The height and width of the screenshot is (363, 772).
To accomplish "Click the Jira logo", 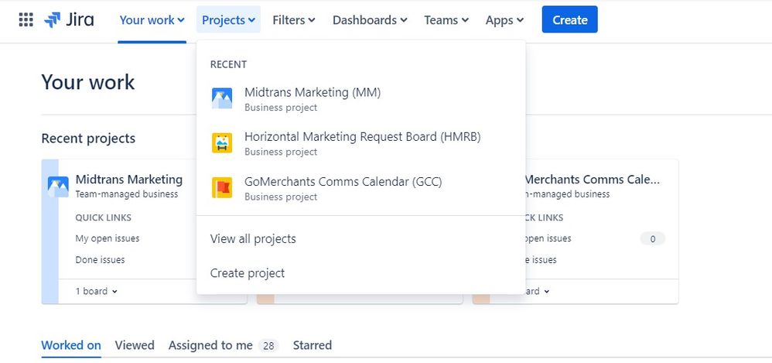I will [69, 19].
